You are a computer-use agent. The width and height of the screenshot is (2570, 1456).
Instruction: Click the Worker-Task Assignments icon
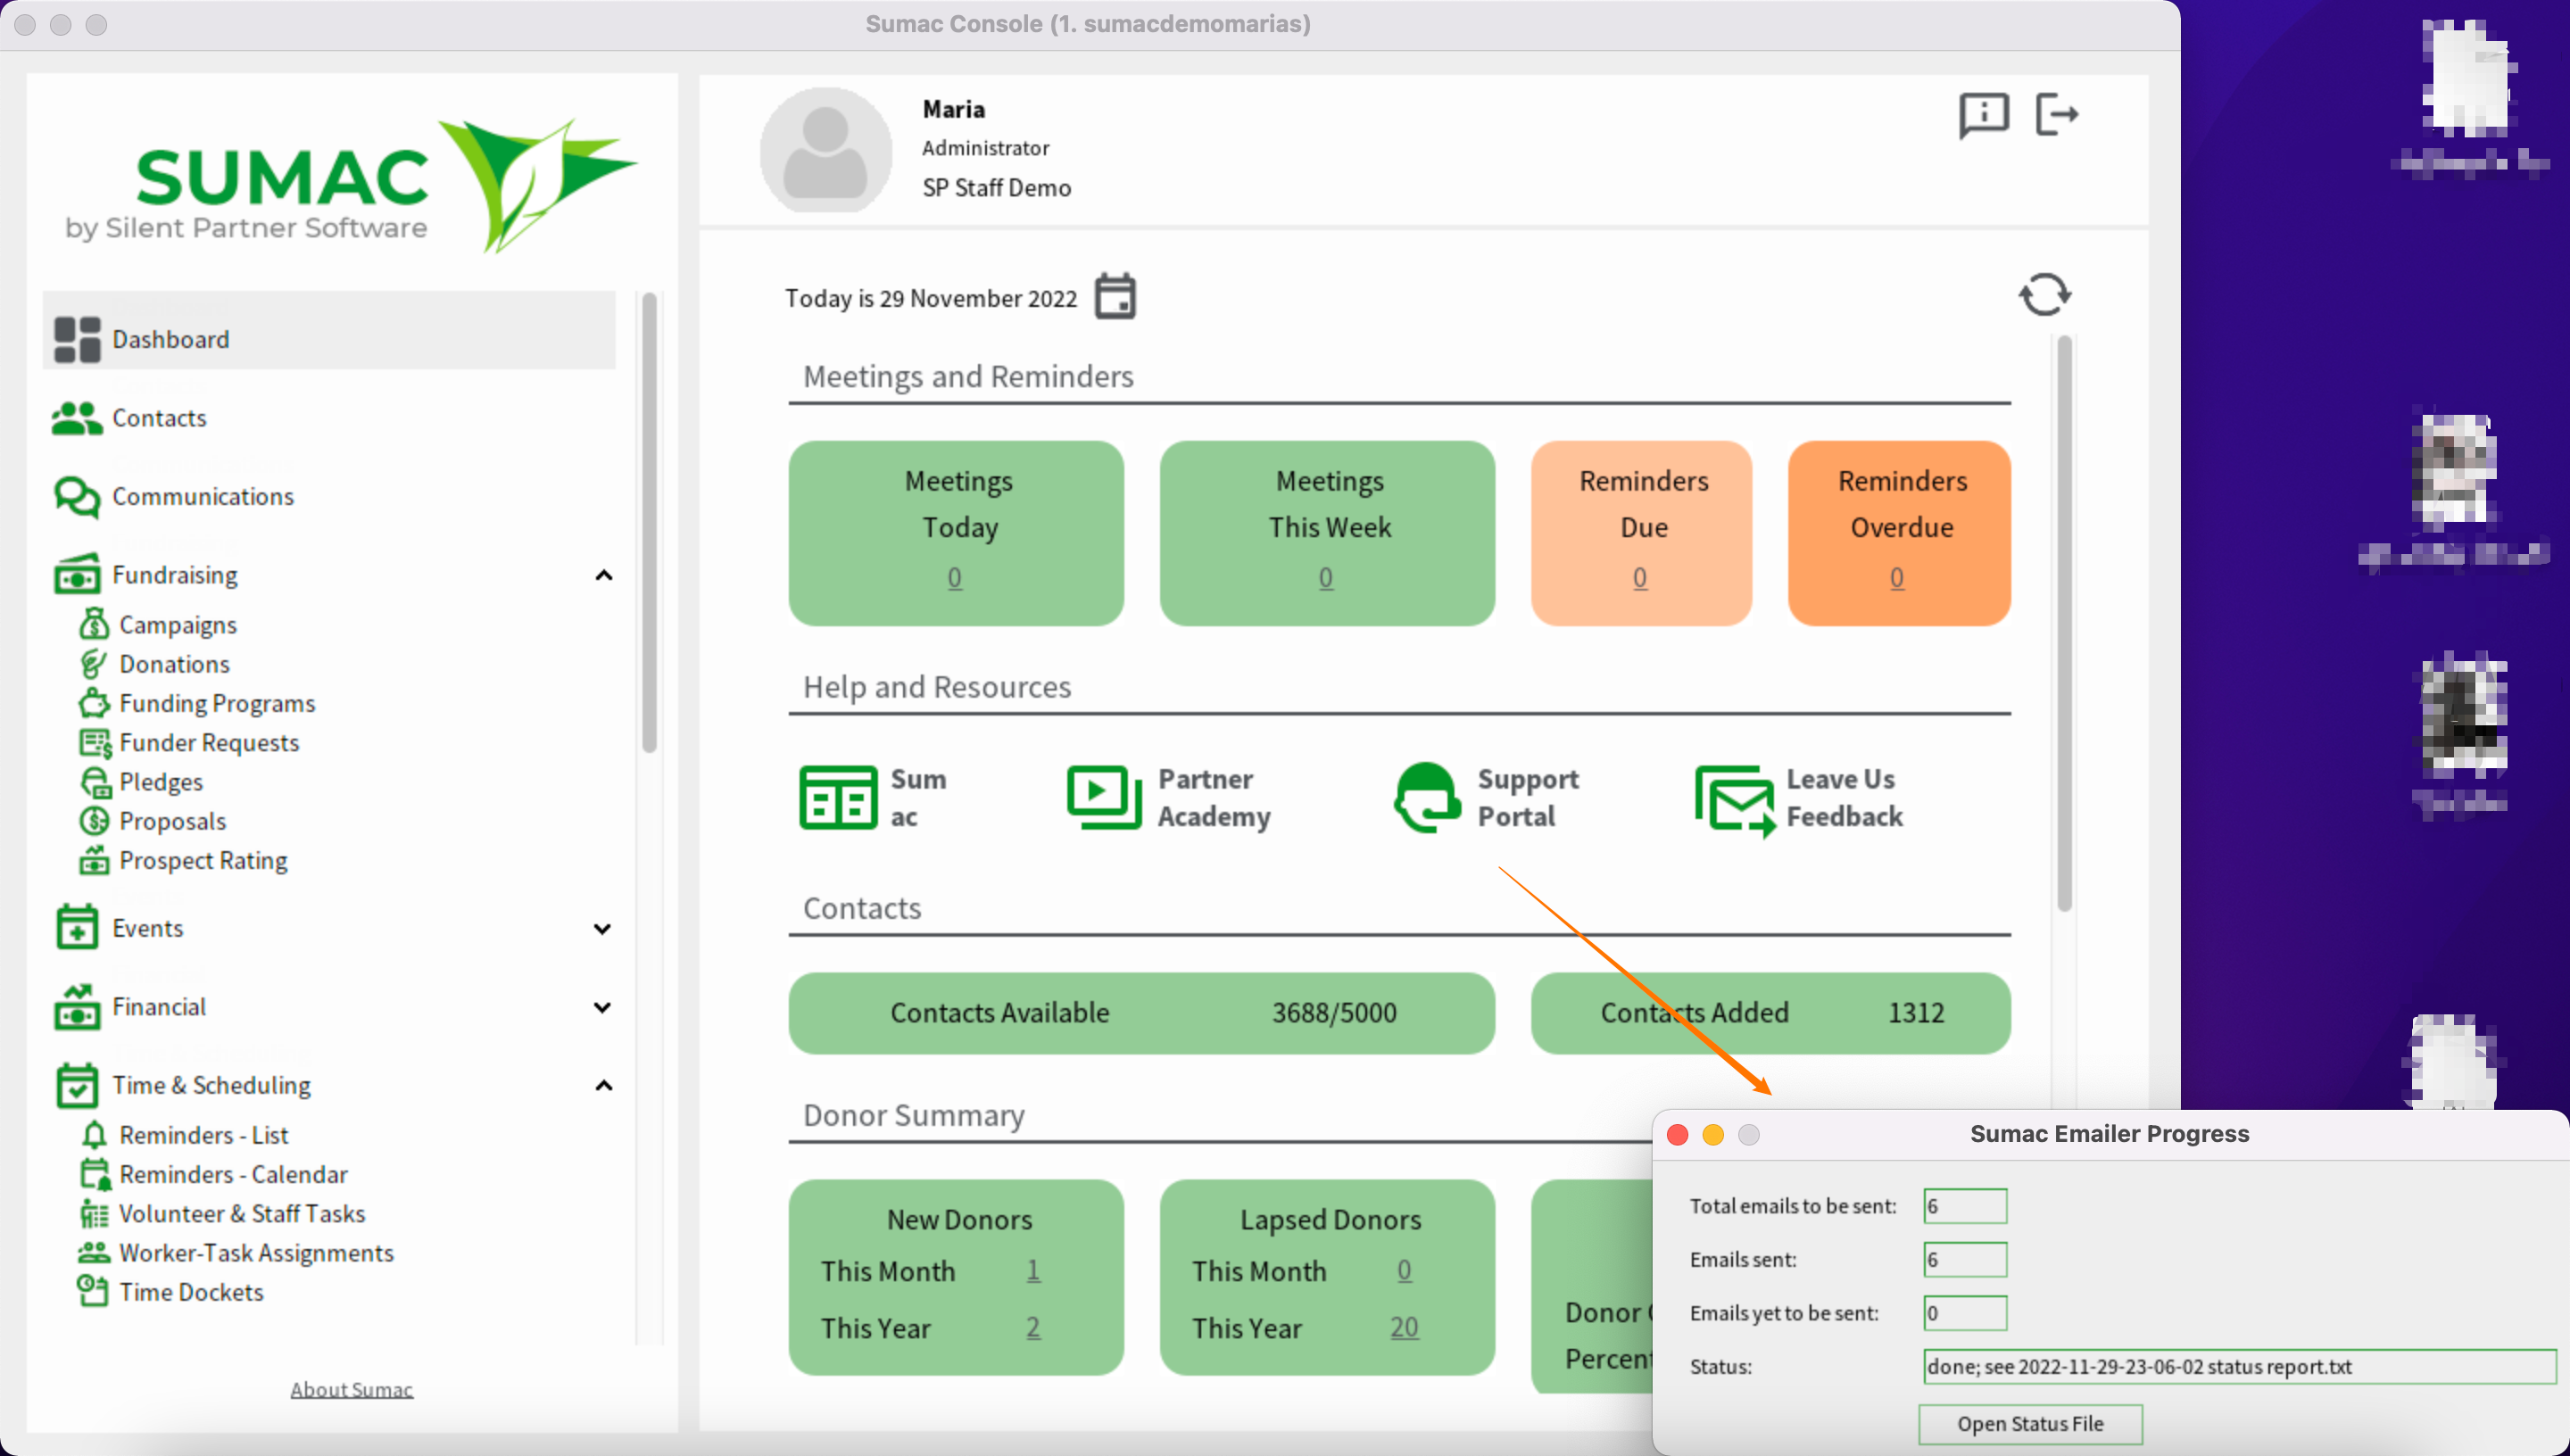(x=94, y=1252)
